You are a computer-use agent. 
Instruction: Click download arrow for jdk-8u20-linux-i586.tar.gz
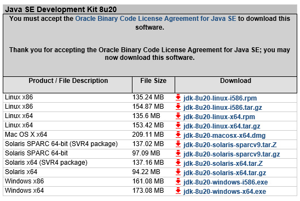(x=178, y=107)
